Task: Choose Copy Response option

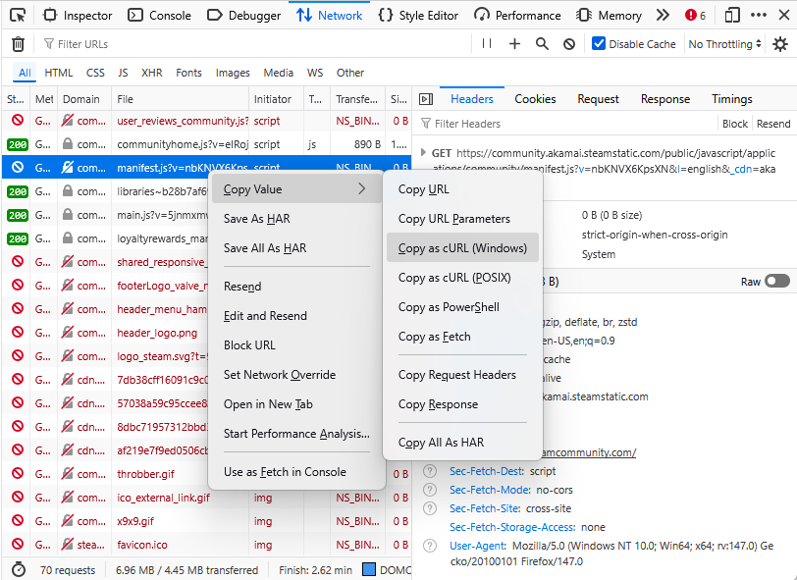Action: click(462, 404)
